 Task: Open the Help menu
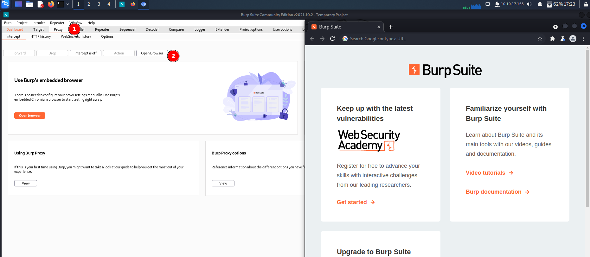tap(91, 23)
